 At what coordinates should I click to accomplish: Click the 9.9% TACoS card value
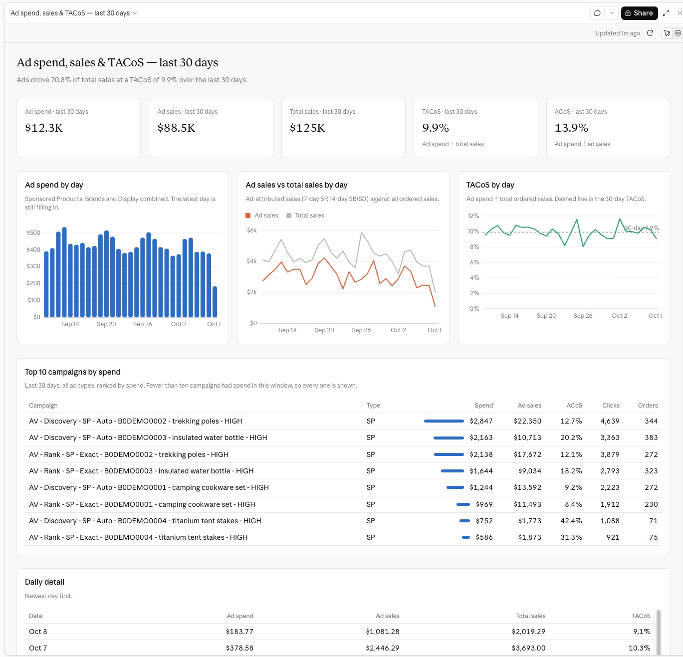tap(436, 128)
